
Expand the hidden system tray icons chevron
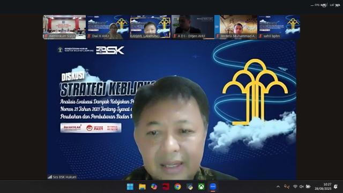[x=278, y=187]
